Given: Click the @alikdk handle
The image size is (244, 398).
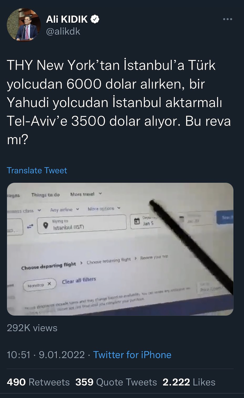Looking at the screenshot, I should [63, 31].
